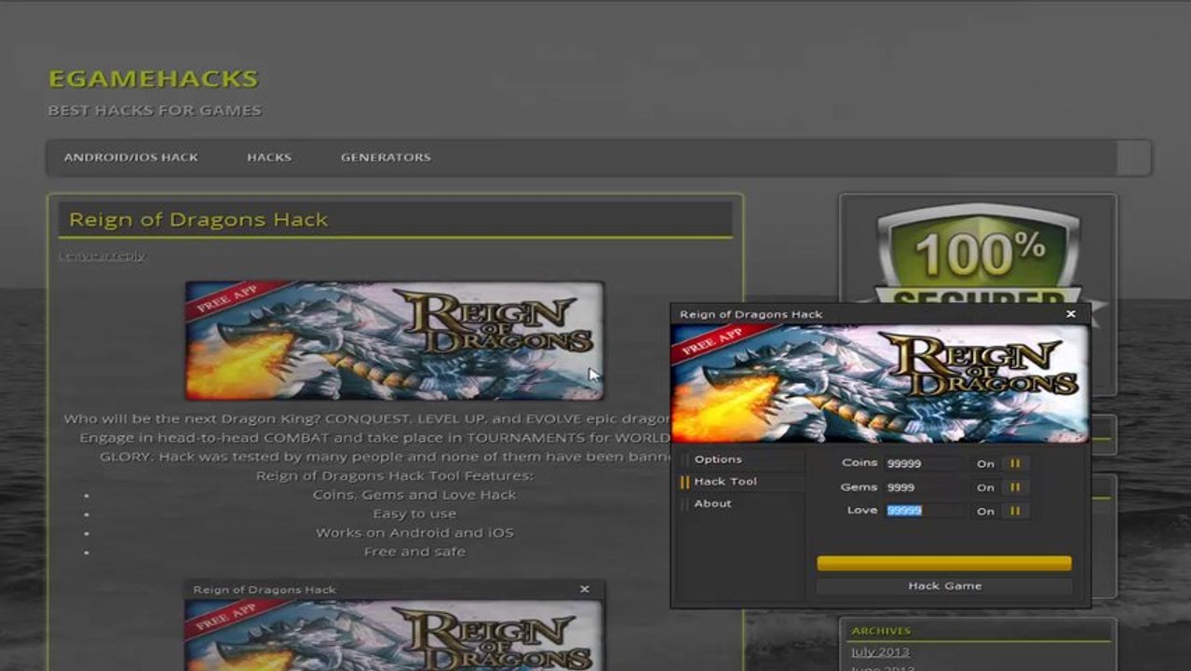1191x671 pixels.
Task: Click 'BEST HACKS FOR GAMES' tagline
Action: pos(155,110)
